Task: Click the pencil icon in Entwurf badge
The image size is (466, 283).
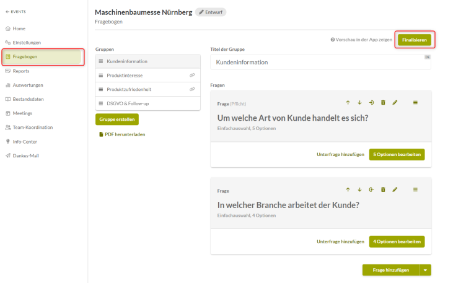Action: (201, 12)
